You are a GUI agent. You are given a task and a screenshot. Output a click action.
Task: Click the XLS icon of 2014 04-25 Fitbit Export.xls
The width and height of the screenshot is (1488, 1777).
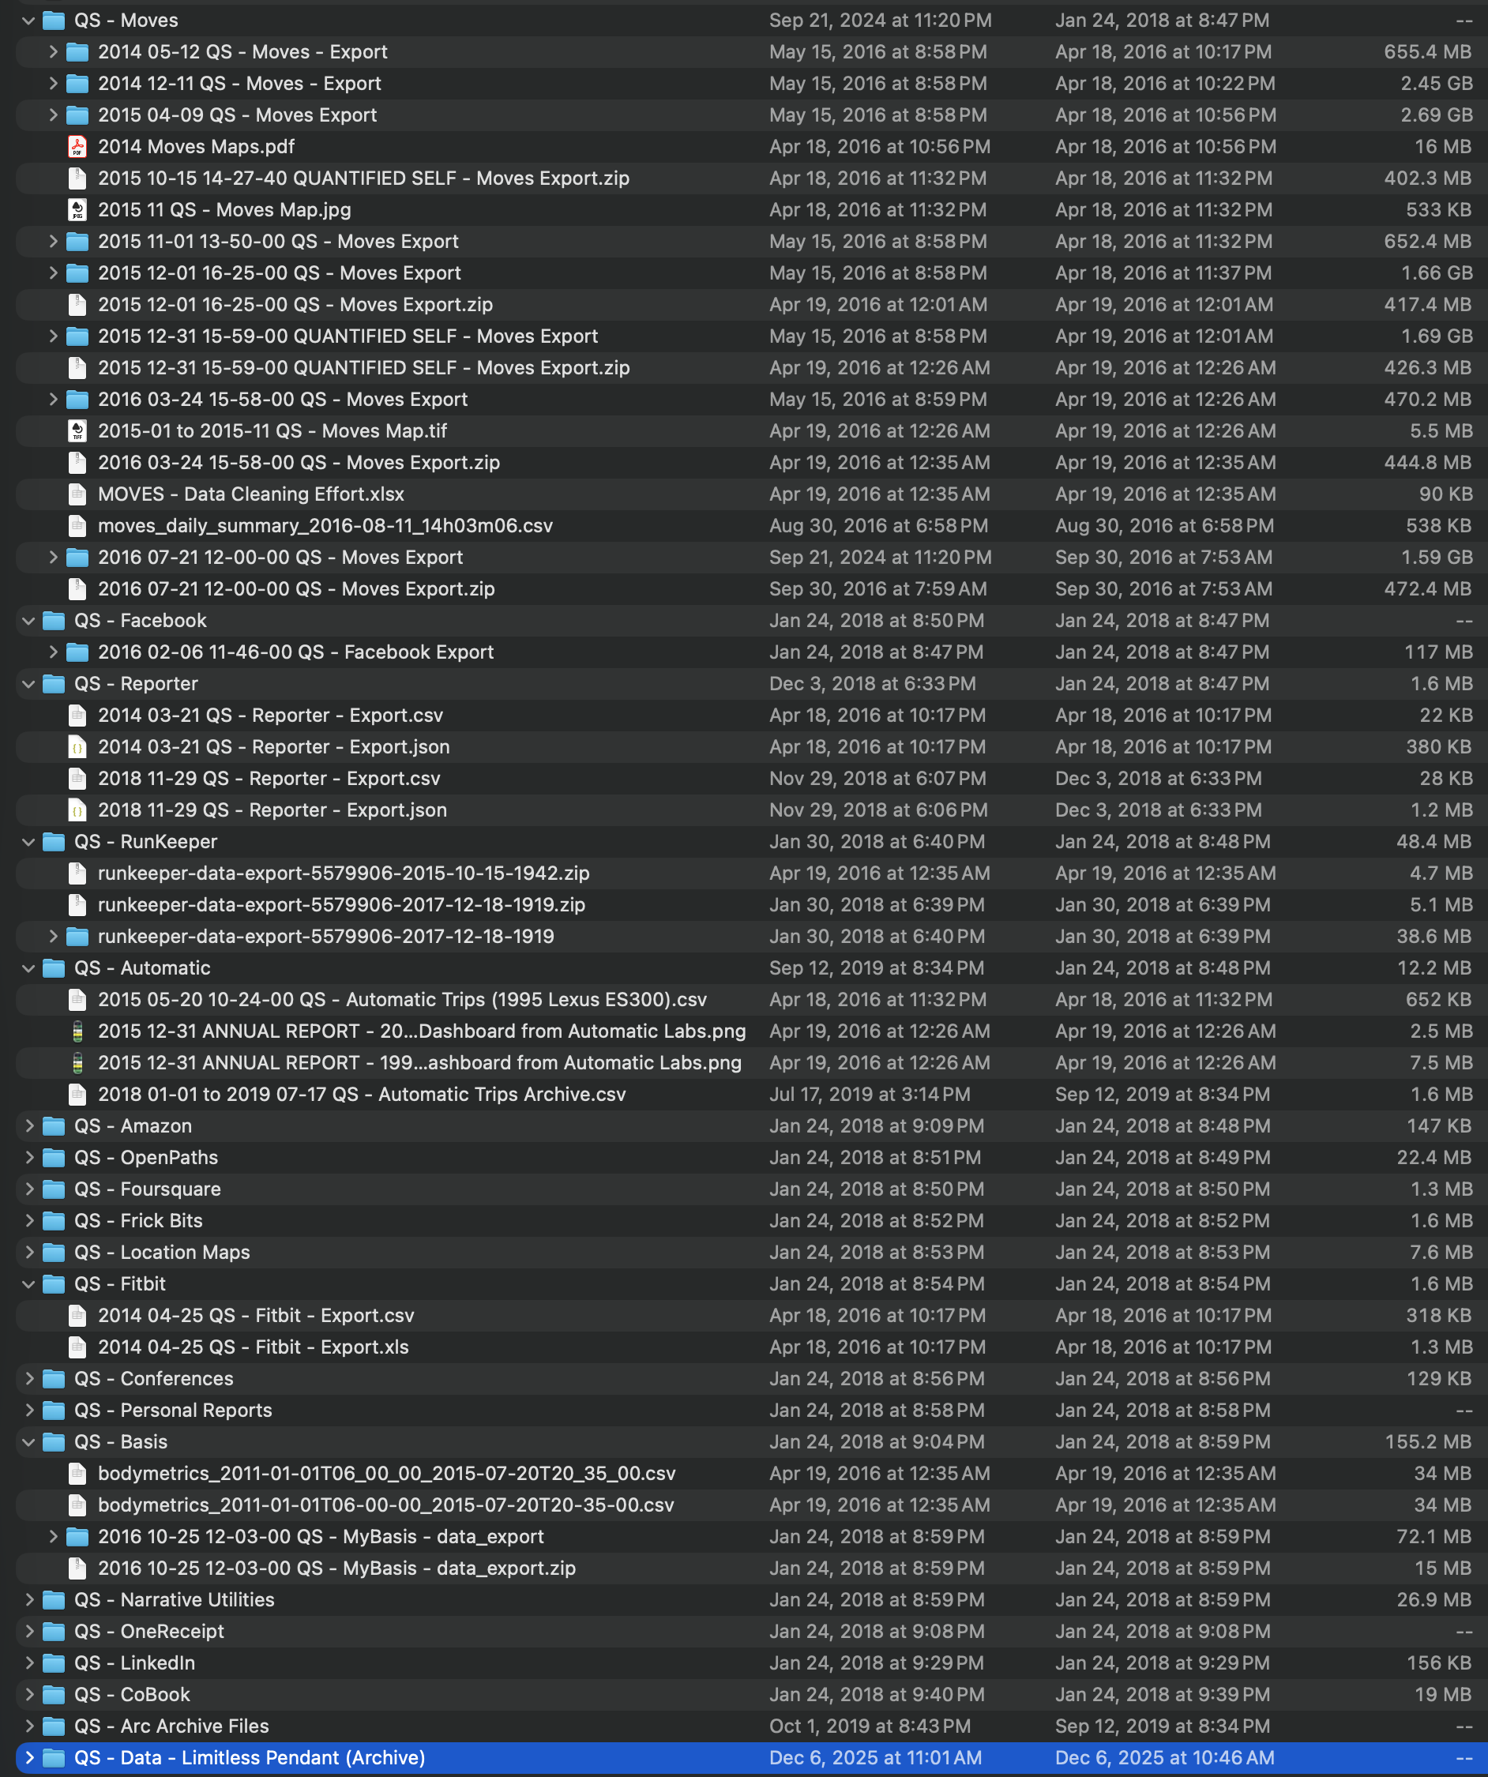tap(77, 1347)
